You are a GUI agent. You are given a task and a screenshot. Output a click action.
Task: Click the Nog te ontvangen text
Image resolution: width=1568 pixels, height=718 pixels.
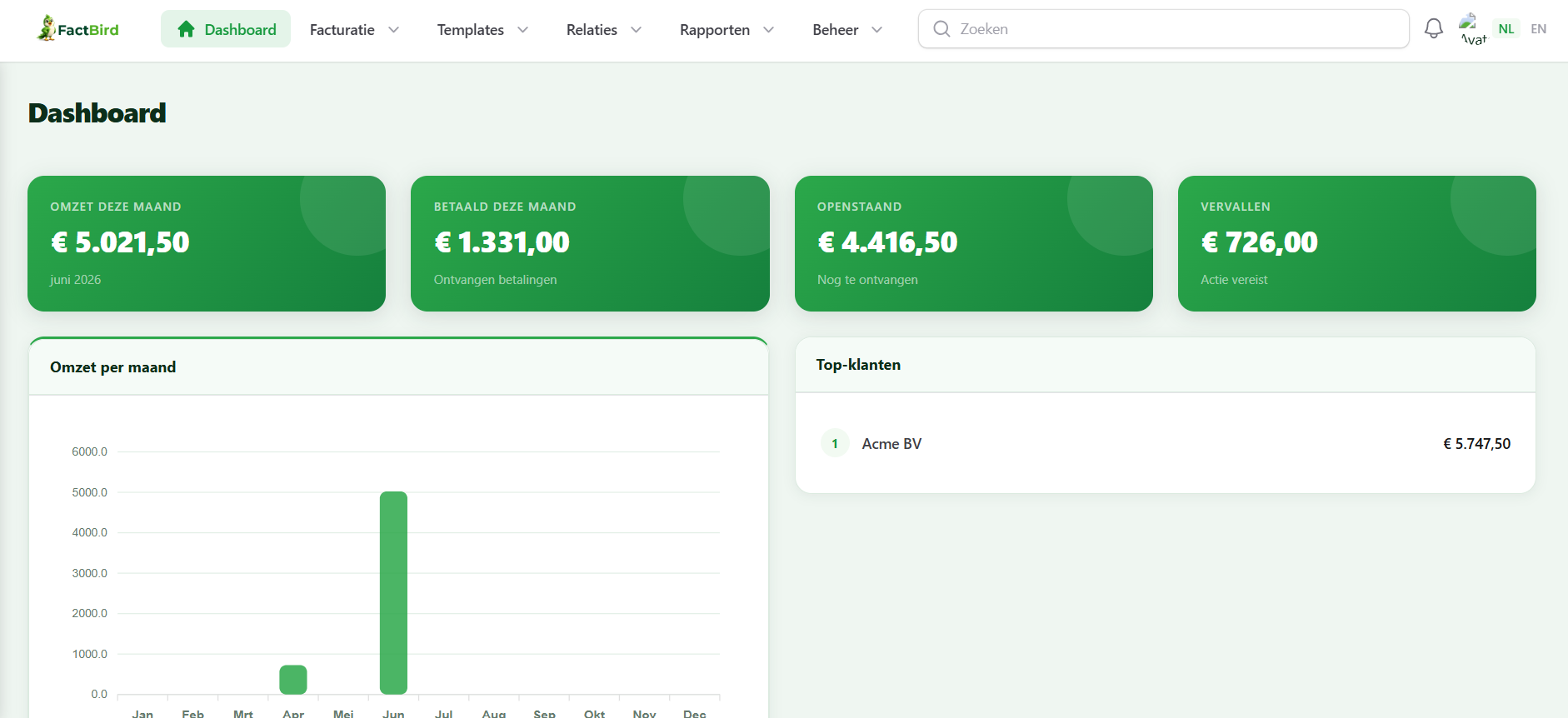[867, 280]
